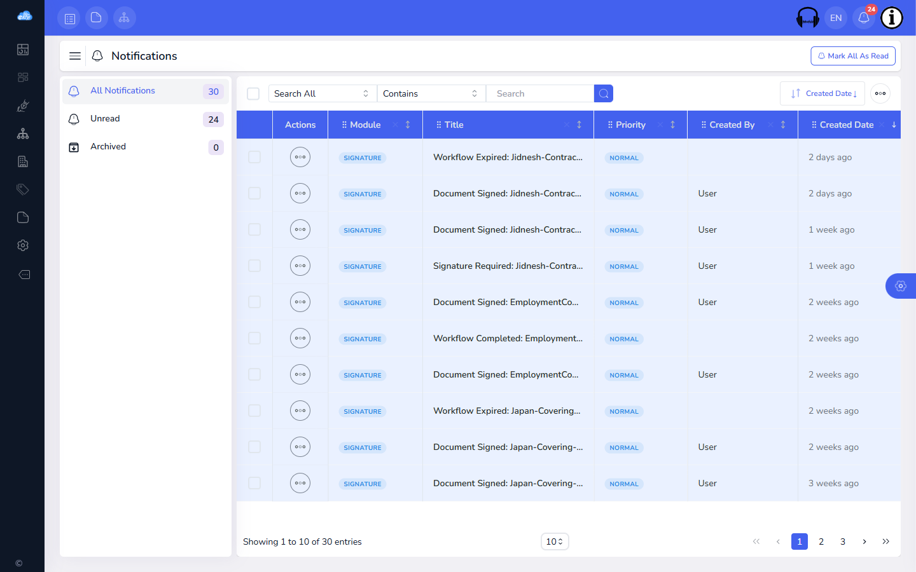Open the tags icon in left sidebar
This screenshot has height=572, width=916.
(23, 189)
